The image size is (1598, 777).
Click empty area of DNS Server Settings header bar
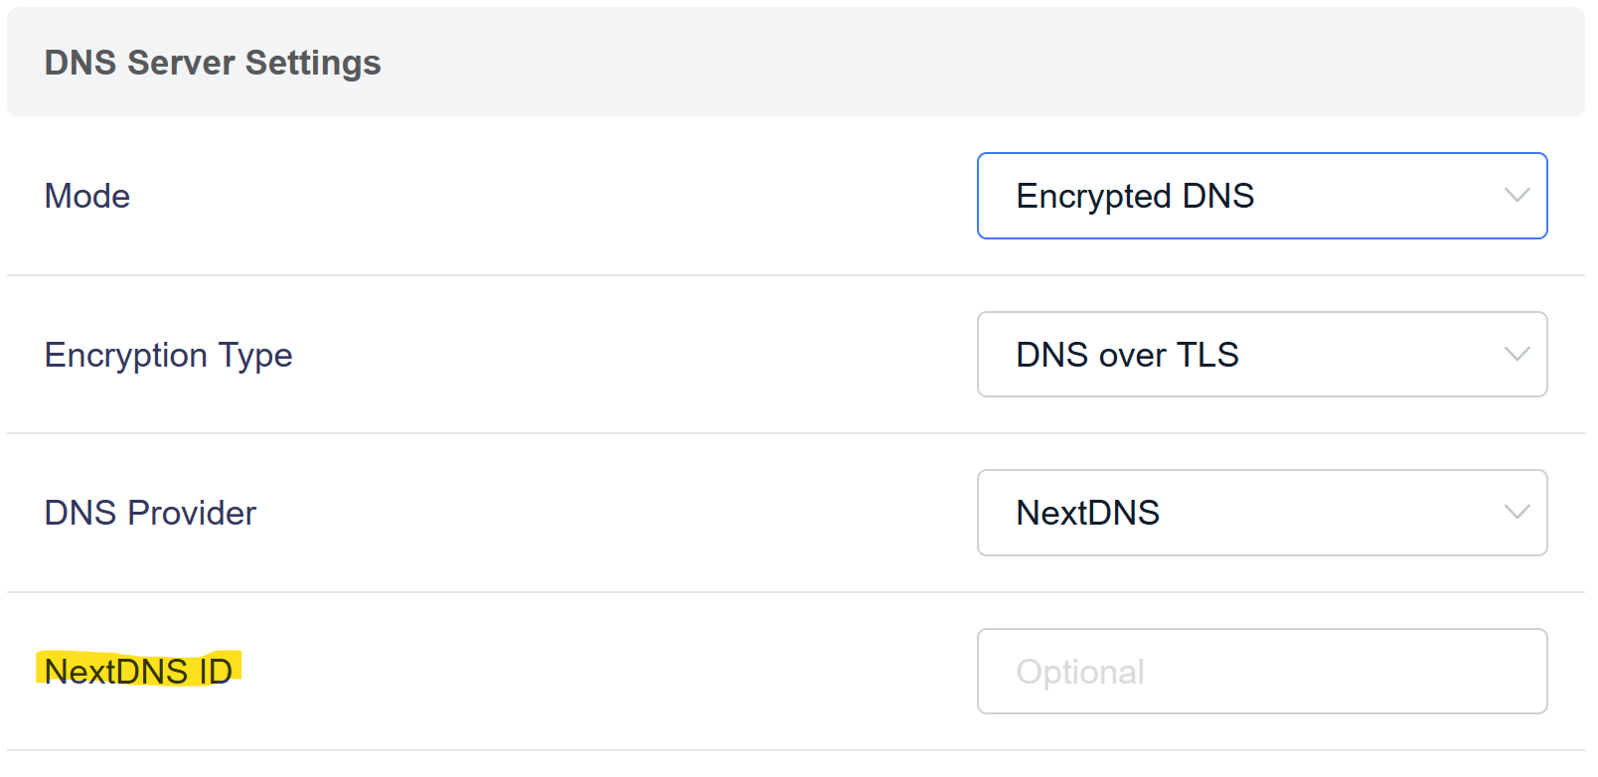coord(944,63)
